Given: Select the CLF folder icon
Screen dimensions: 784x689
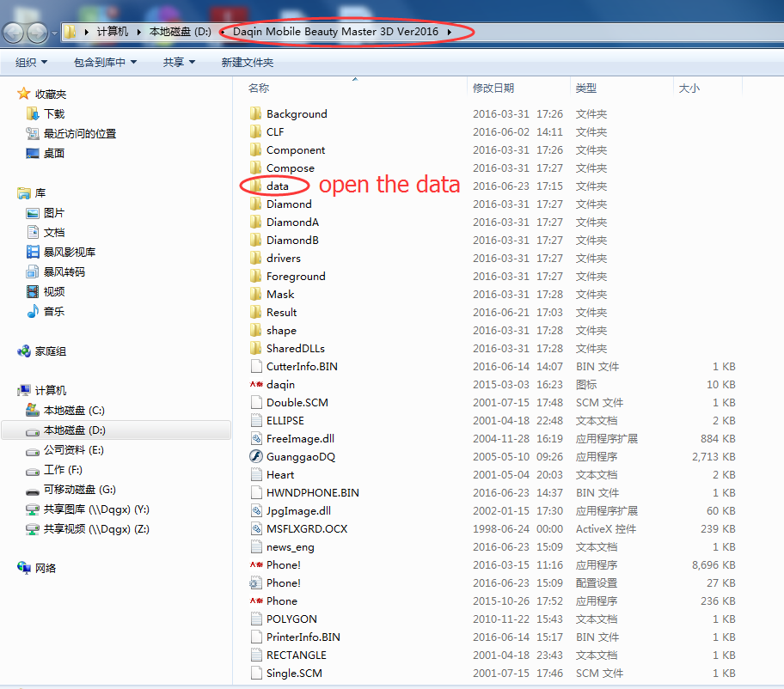Looking at the screenshot, I should click(x=255, y=131).
